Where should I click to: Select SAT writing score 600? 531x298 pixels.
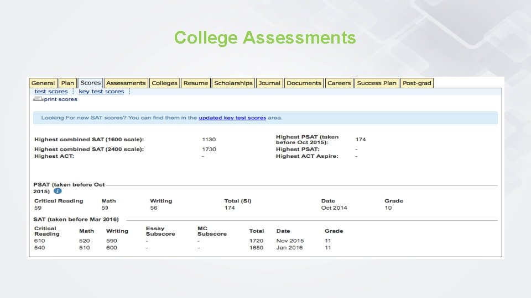[x=111, y=248]
